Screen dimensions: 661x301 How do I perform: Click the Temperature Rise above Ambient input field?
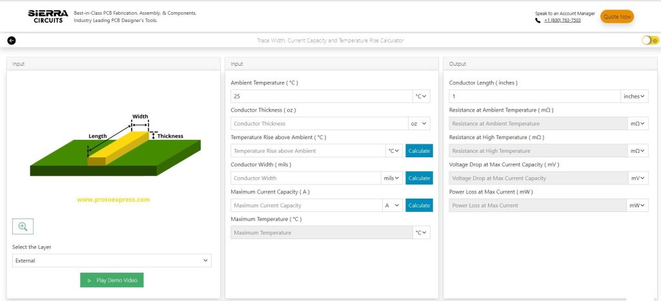pyautogui.click(x=308, y=151)
